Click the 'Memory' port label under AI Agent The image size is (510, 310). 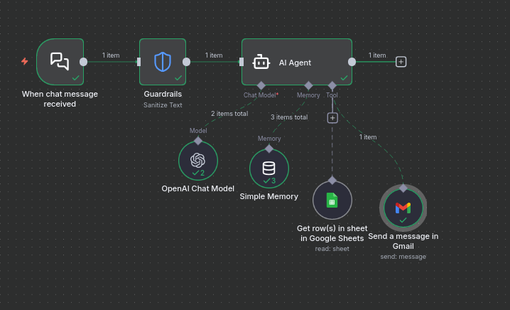tap(308, 95)
